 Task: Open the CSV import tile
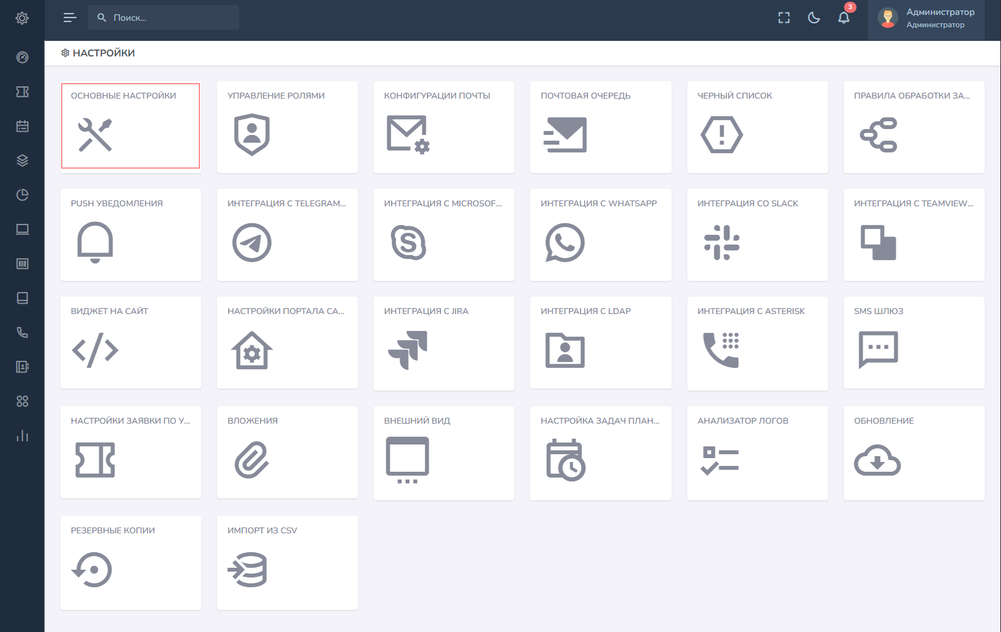pyautogui.click(x=287, y=563)
